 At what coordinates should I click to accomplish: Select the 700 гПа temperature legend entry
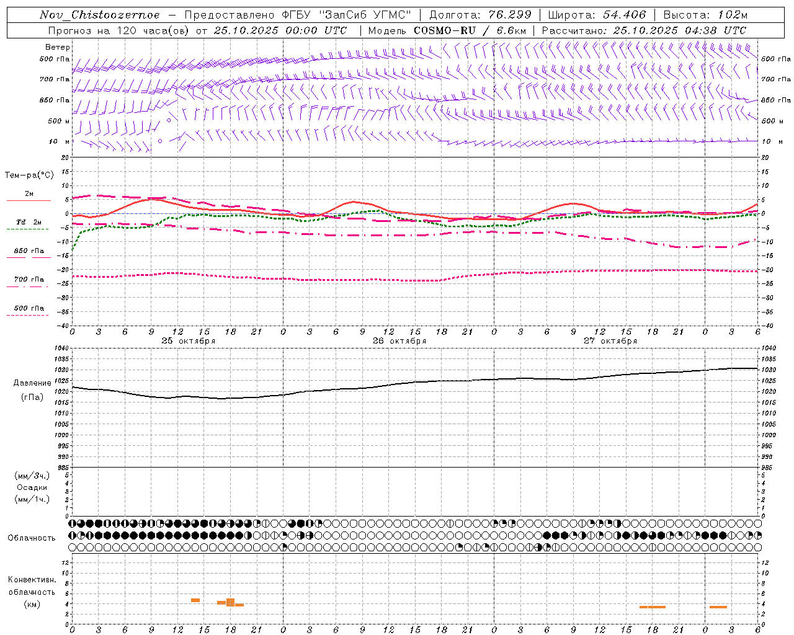click(28, 282)
